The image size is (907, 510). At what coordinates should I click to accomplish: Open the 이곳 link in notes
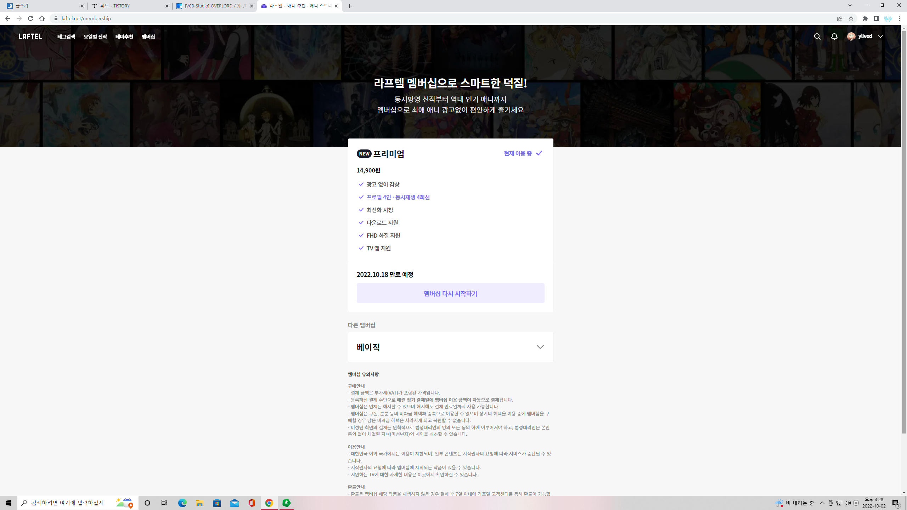point(421,475)
